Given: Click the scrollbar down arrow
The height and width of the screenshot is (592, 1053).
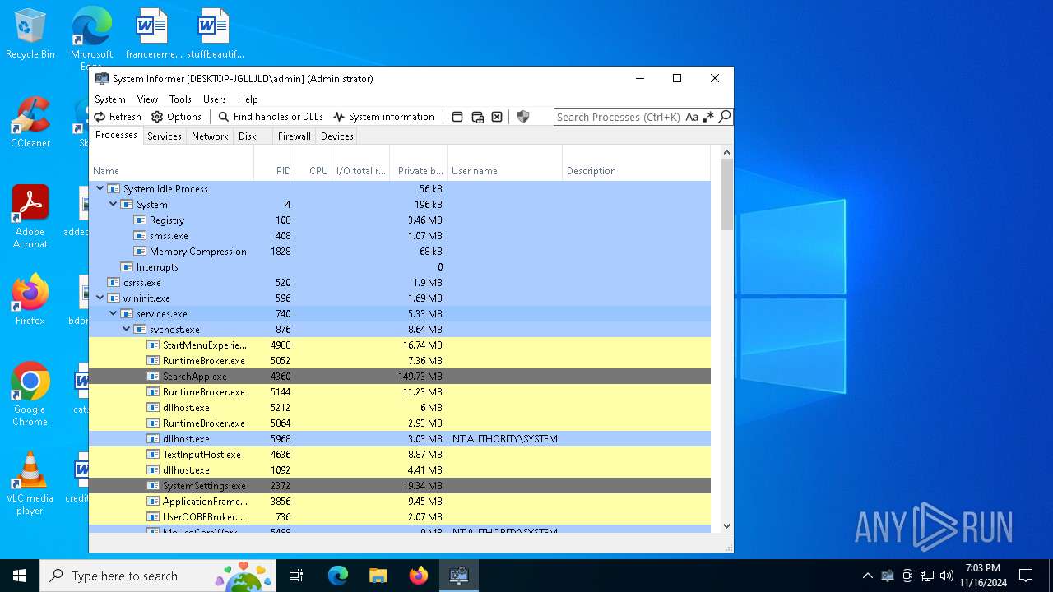Looking at the screenshot, I should [x=726, y=526].
